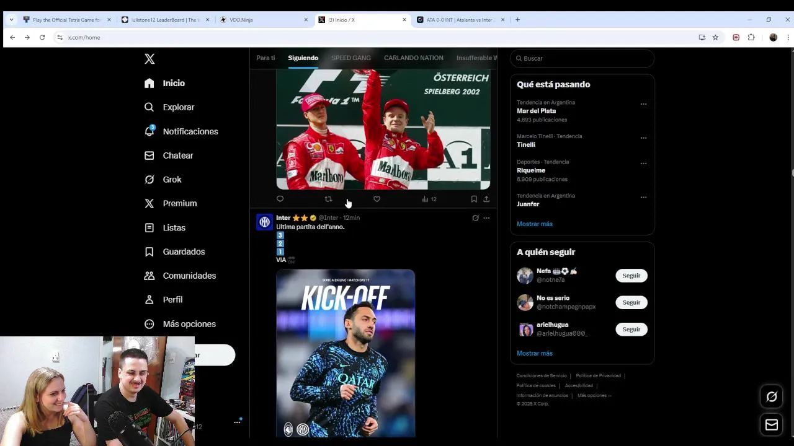Open the Chrome menu three dots

click(788, 37)
